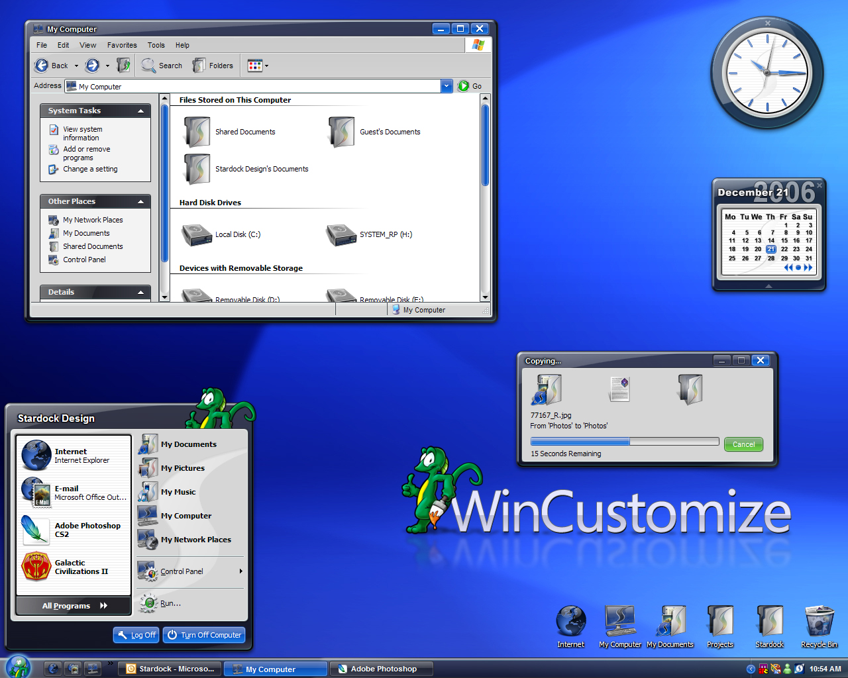
Task: Launch Galactic Civilizations II from Start menu
Action: click(x=73, y=567)
